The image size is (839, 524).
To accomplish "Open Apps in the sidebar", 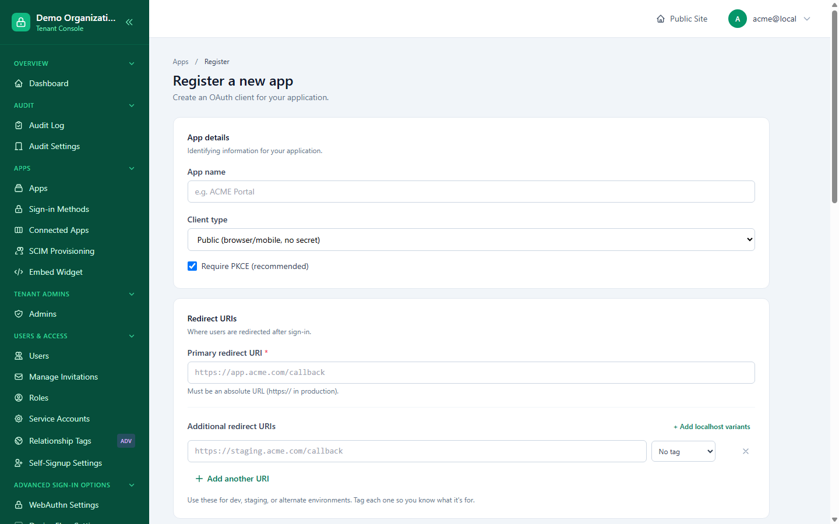I will pos(75,188).
